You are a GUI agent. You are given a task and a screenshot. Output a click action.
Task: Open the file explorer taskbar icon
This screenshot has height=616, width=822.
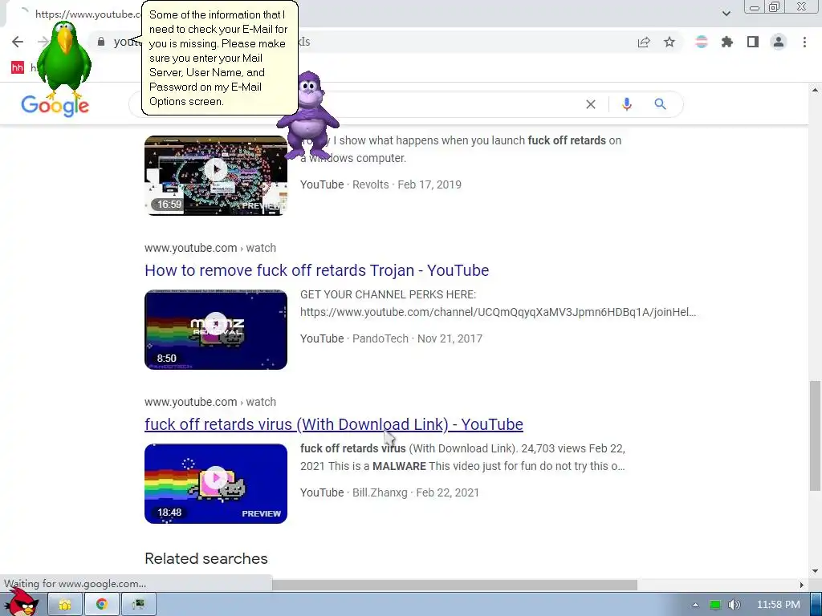65,605
